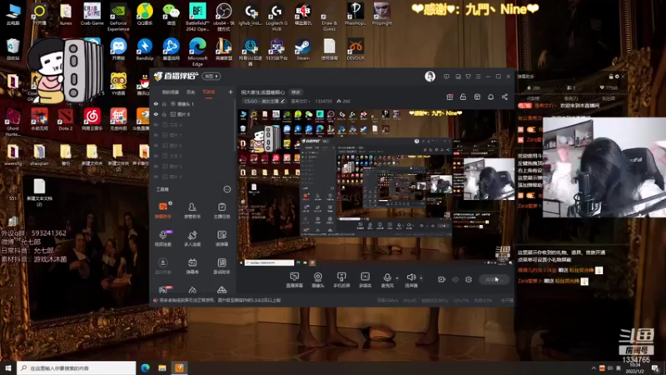Screen dimensions: 666x375
Task: Show the hidden 文本 4 layer
Action: coord(156,124)
